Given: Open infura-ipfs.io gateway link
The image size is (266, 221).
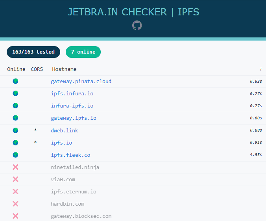Looking at the screenshot, I should 72,106.
